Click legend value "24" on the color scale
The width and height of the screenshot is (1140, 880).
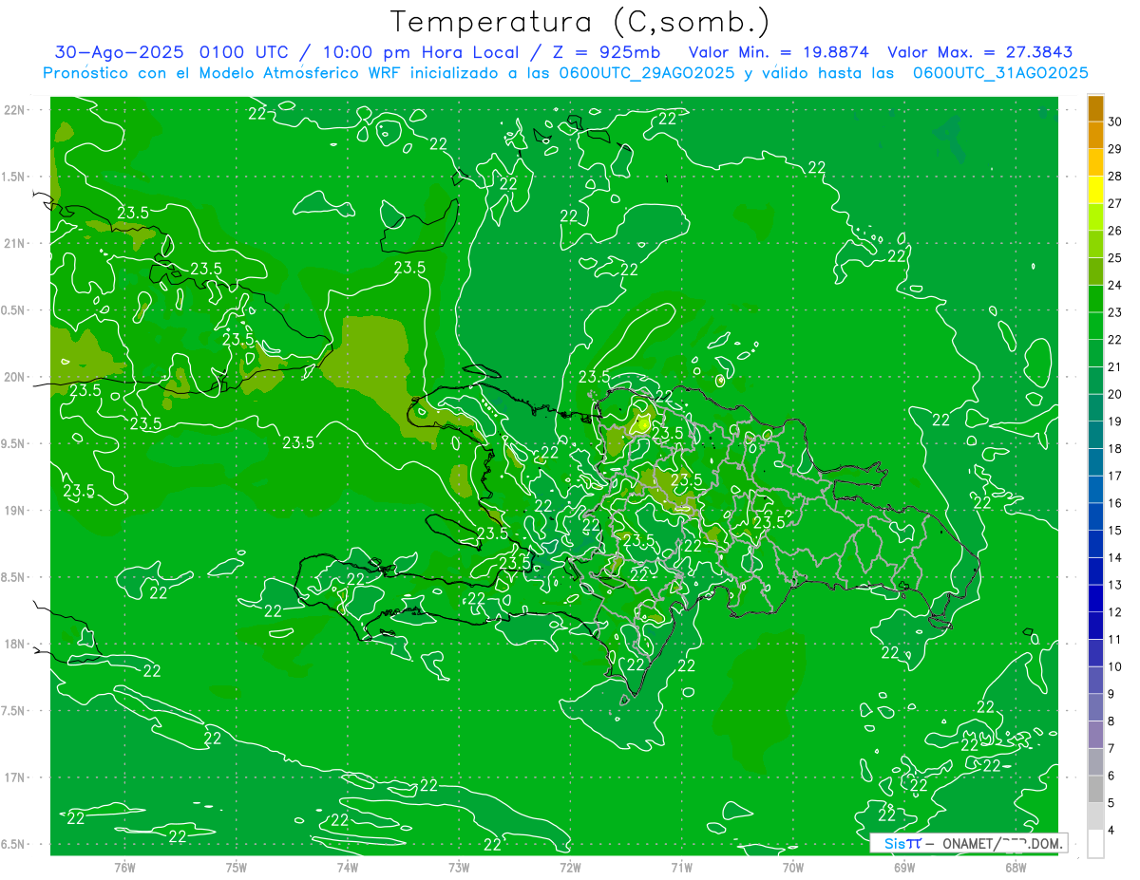1115,285
